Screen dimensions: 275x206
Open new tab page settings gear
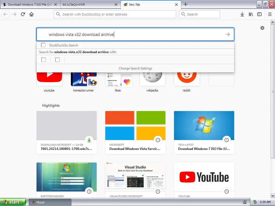(262, 28)
